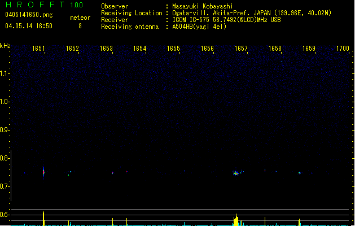Click the 1659 time axis label
The height and width of the screenshot is (226, 355).
click(x=309, y=49)
